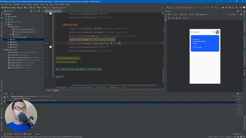Open the Build tab in bottom tool bar
The image size is (246, 138).
point(37,134)
